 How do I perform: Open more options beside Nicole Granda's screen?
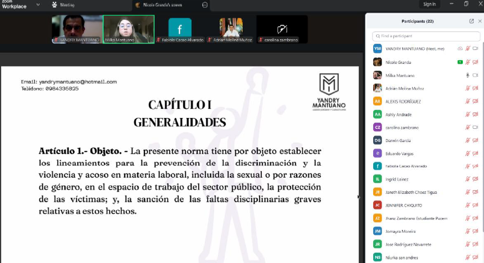(x=205, y=4)
